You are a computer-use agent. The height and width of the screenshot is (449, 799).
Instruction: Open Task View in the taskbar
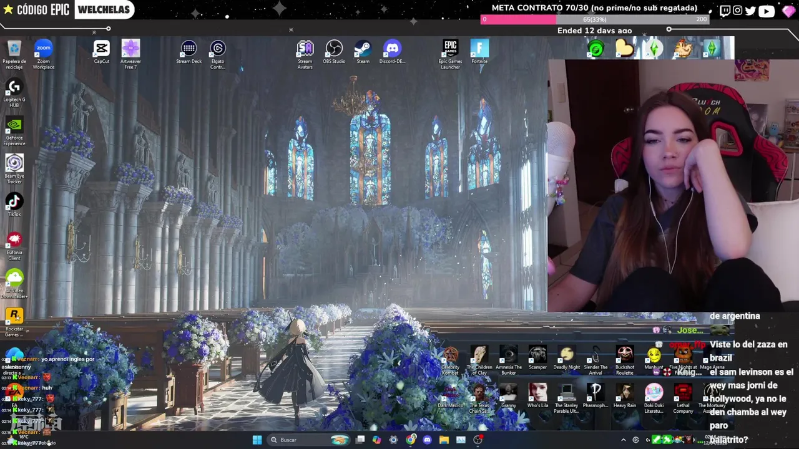[x=360, y=440]
